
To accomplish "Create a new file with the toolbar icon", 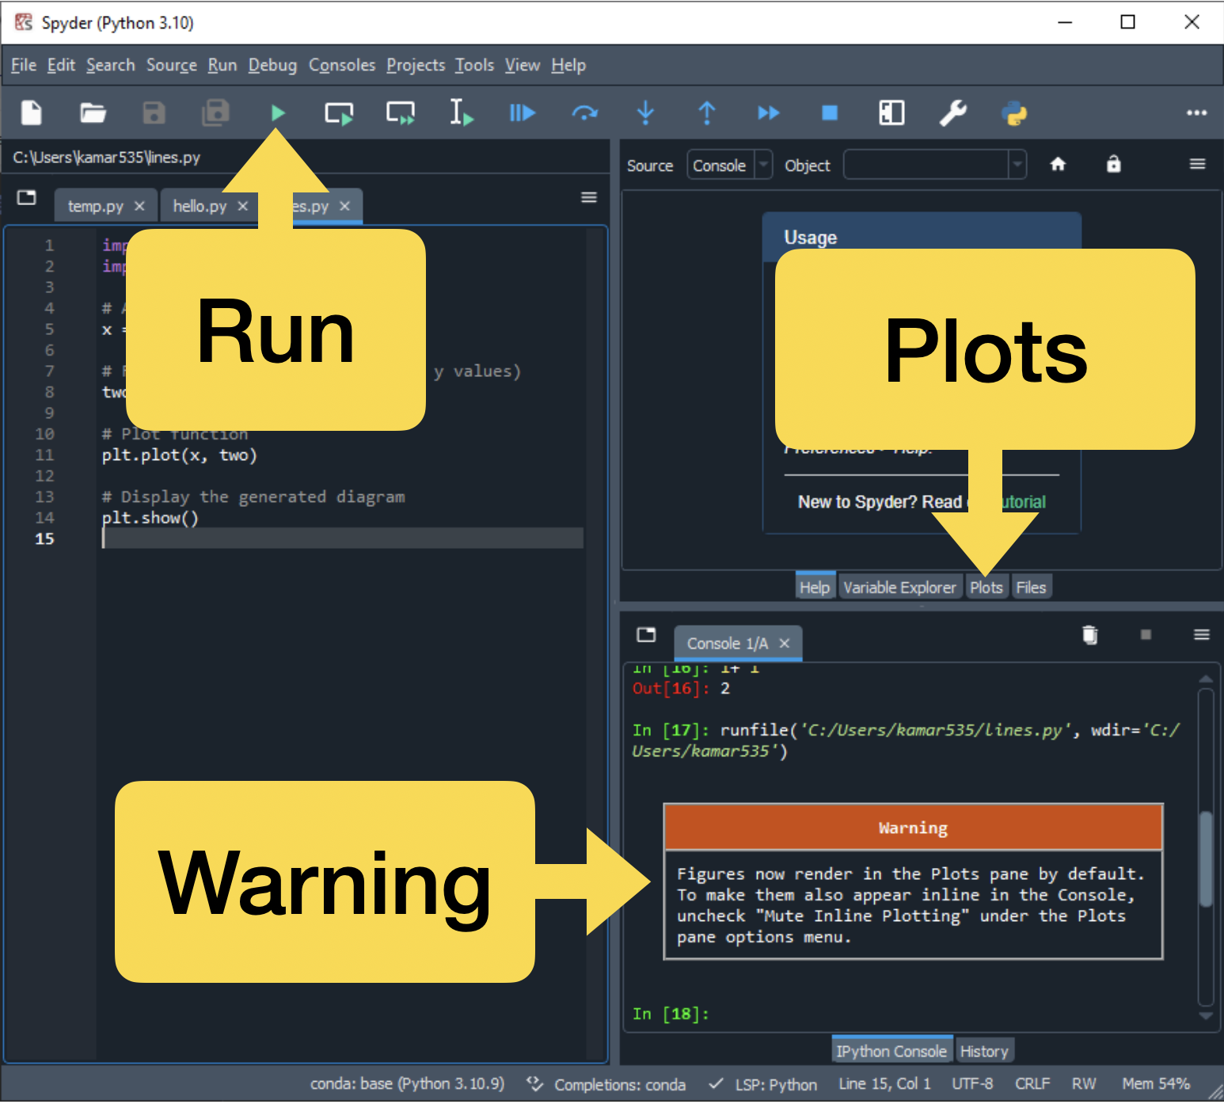I will click(x=32, y=113).
